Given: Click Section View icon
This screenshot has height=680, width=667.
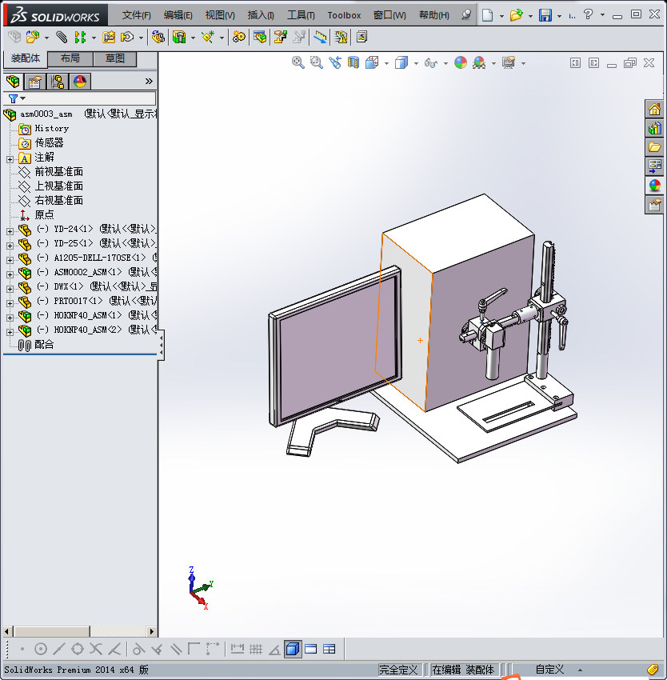Looking at the screenshot, I should coord(353,63).
